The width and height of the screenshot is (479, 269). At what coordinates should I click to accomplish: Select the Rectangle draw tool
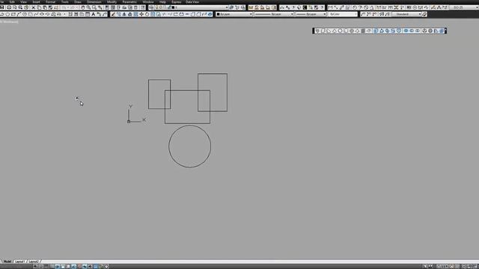click(x=13, y=14)
